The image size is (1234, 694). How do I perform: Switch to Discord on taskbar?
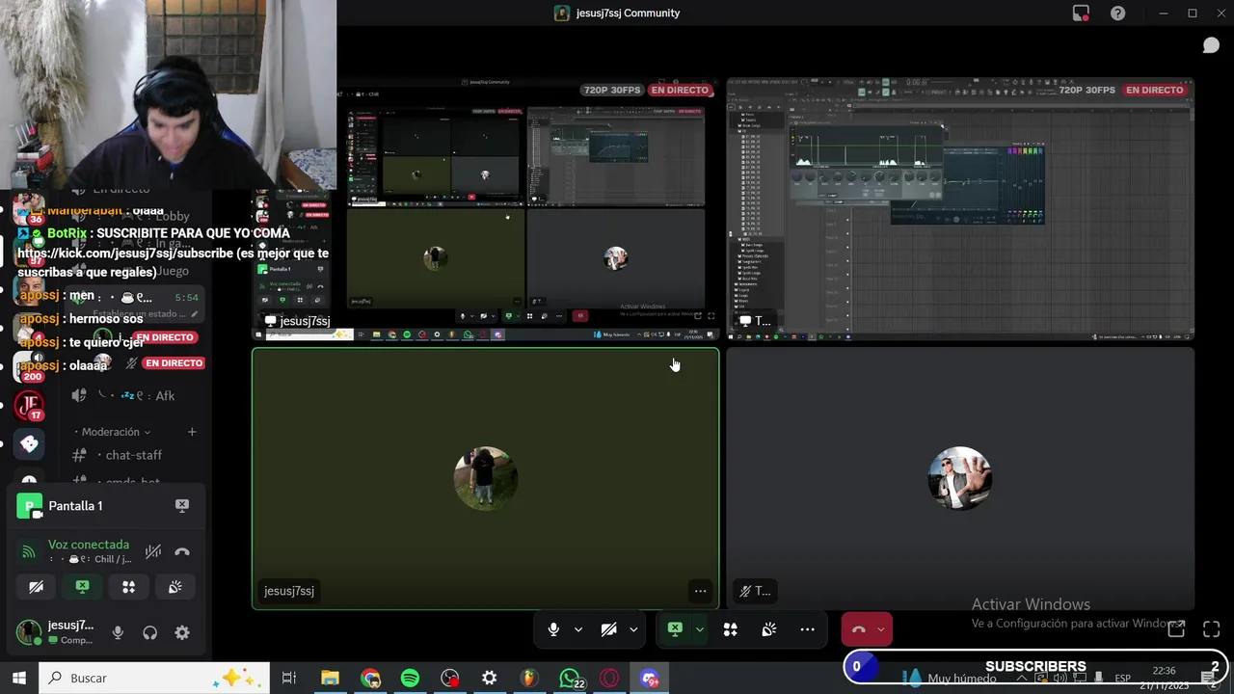(649, 678)
